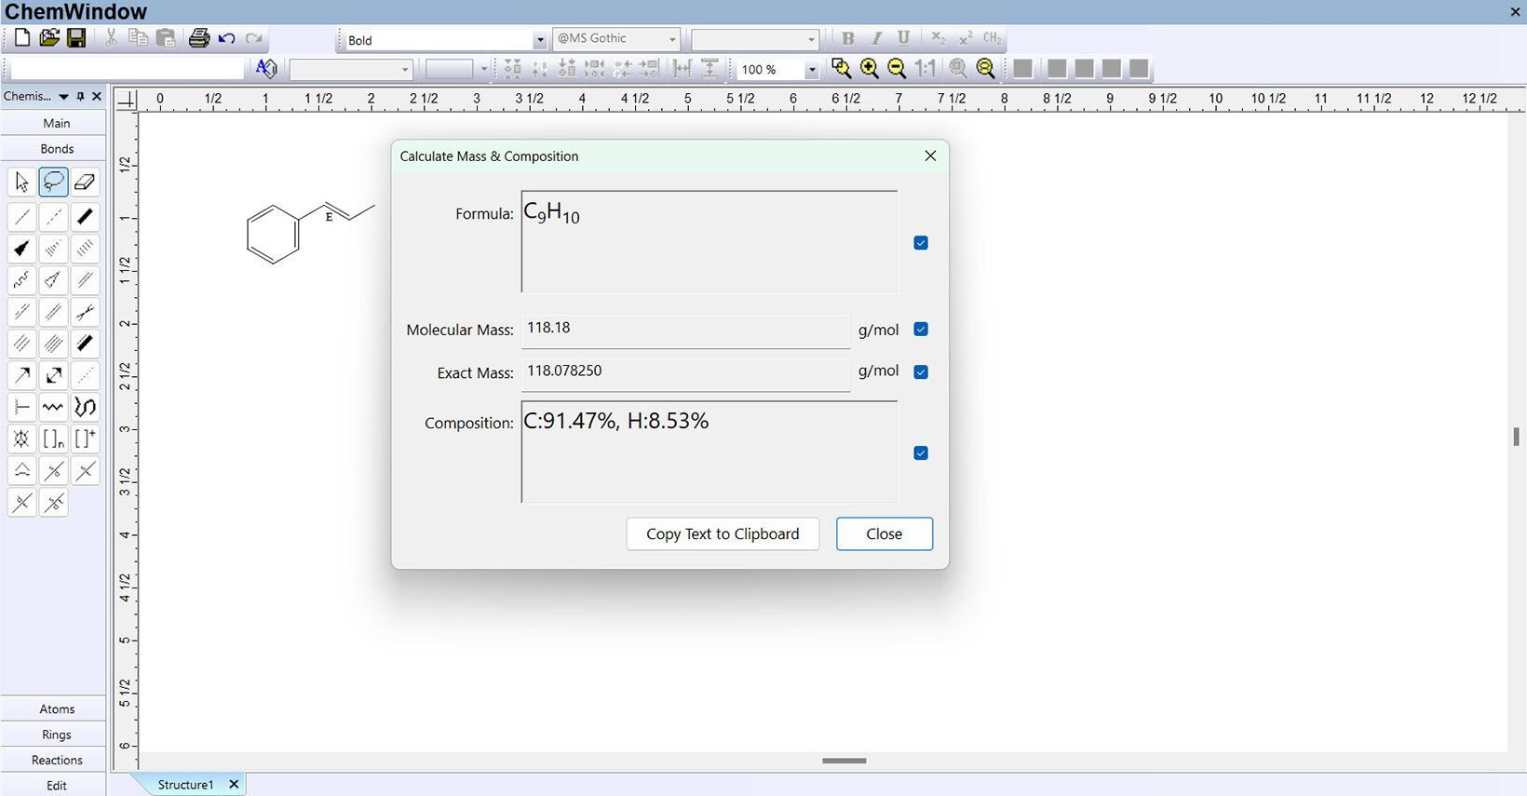Screen dimensions: 1527x796
Task: Open the Bold font style dropdown
Action: 539,40
